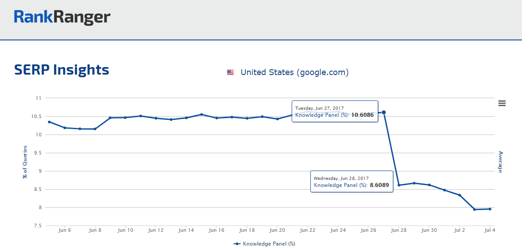Select the Jun 28 data point after drop
Screen dimensions: 522x250
399,185
